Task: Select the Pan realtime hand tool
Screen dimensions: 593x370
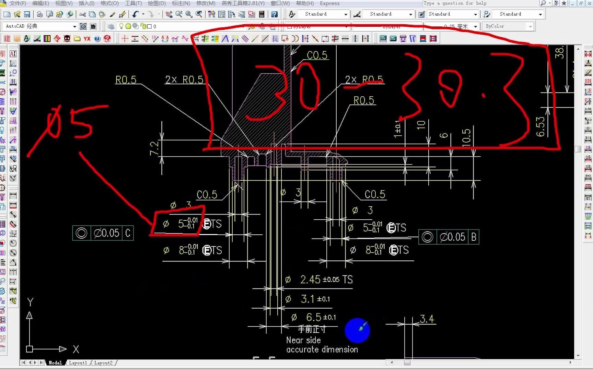Action: (169, 14)
